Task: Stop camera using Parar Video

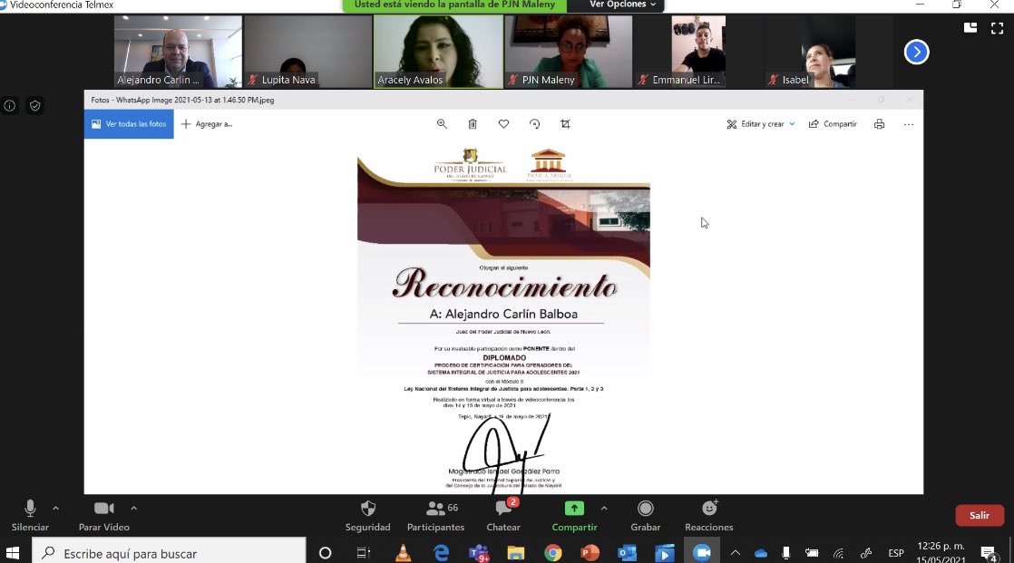Action: 103,516
